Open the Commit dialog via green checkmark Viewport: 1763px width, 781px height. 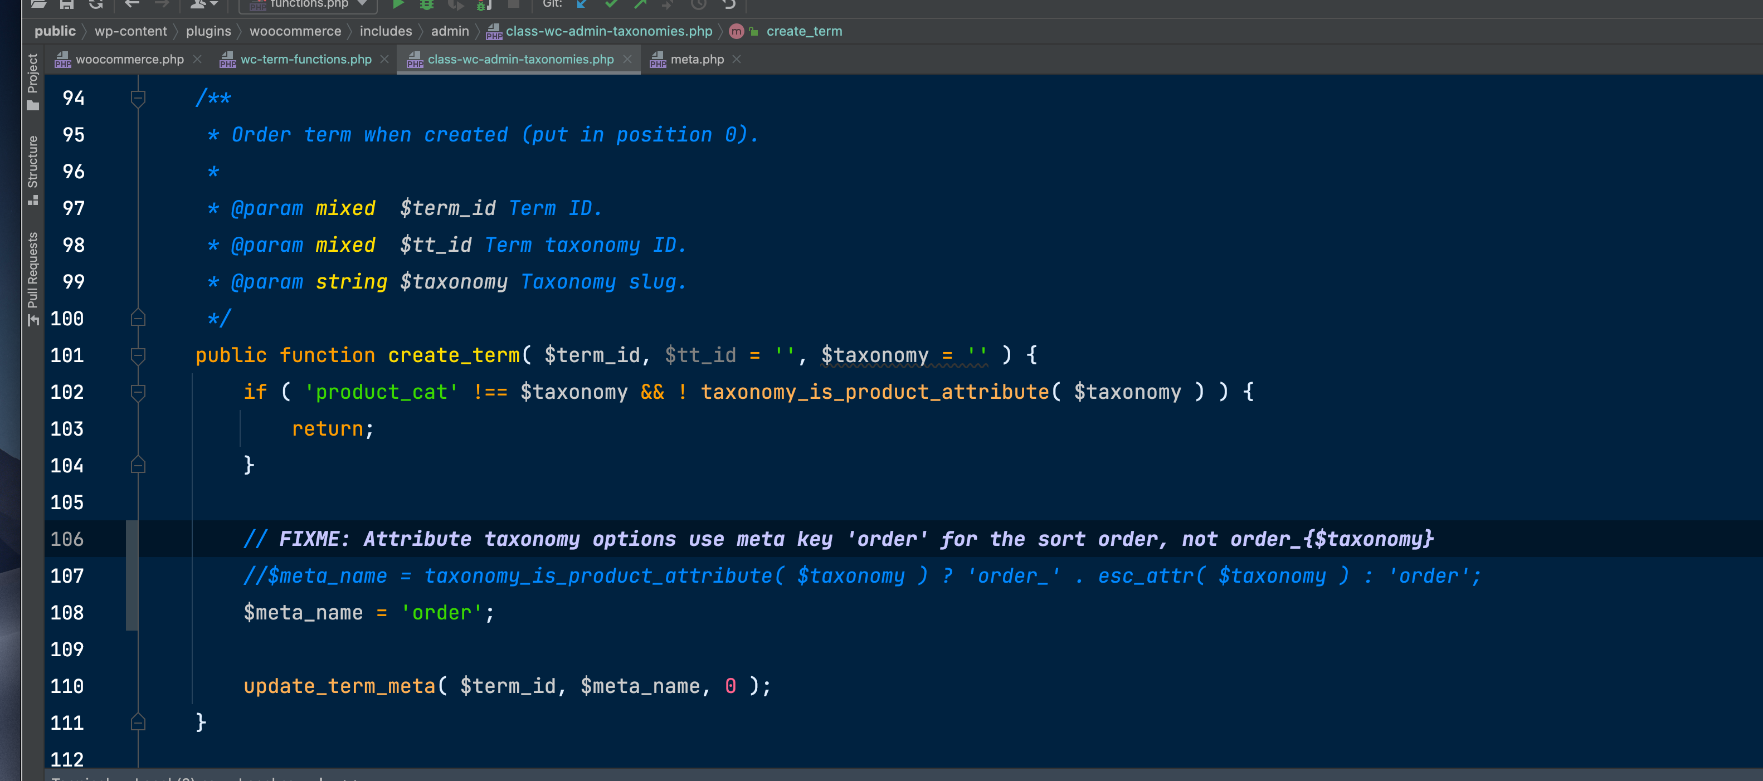(611, 5)
